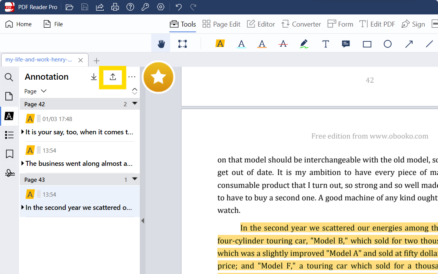Image resolution: width=438 pixels, height=274 pixels.
Task: Select the rectangle shape tool
Action: click(367, 44)
